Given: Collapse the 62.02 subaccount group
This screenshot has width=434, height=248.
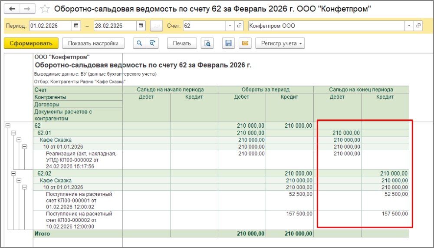Looking at the screenshot, I should point(13,173).
